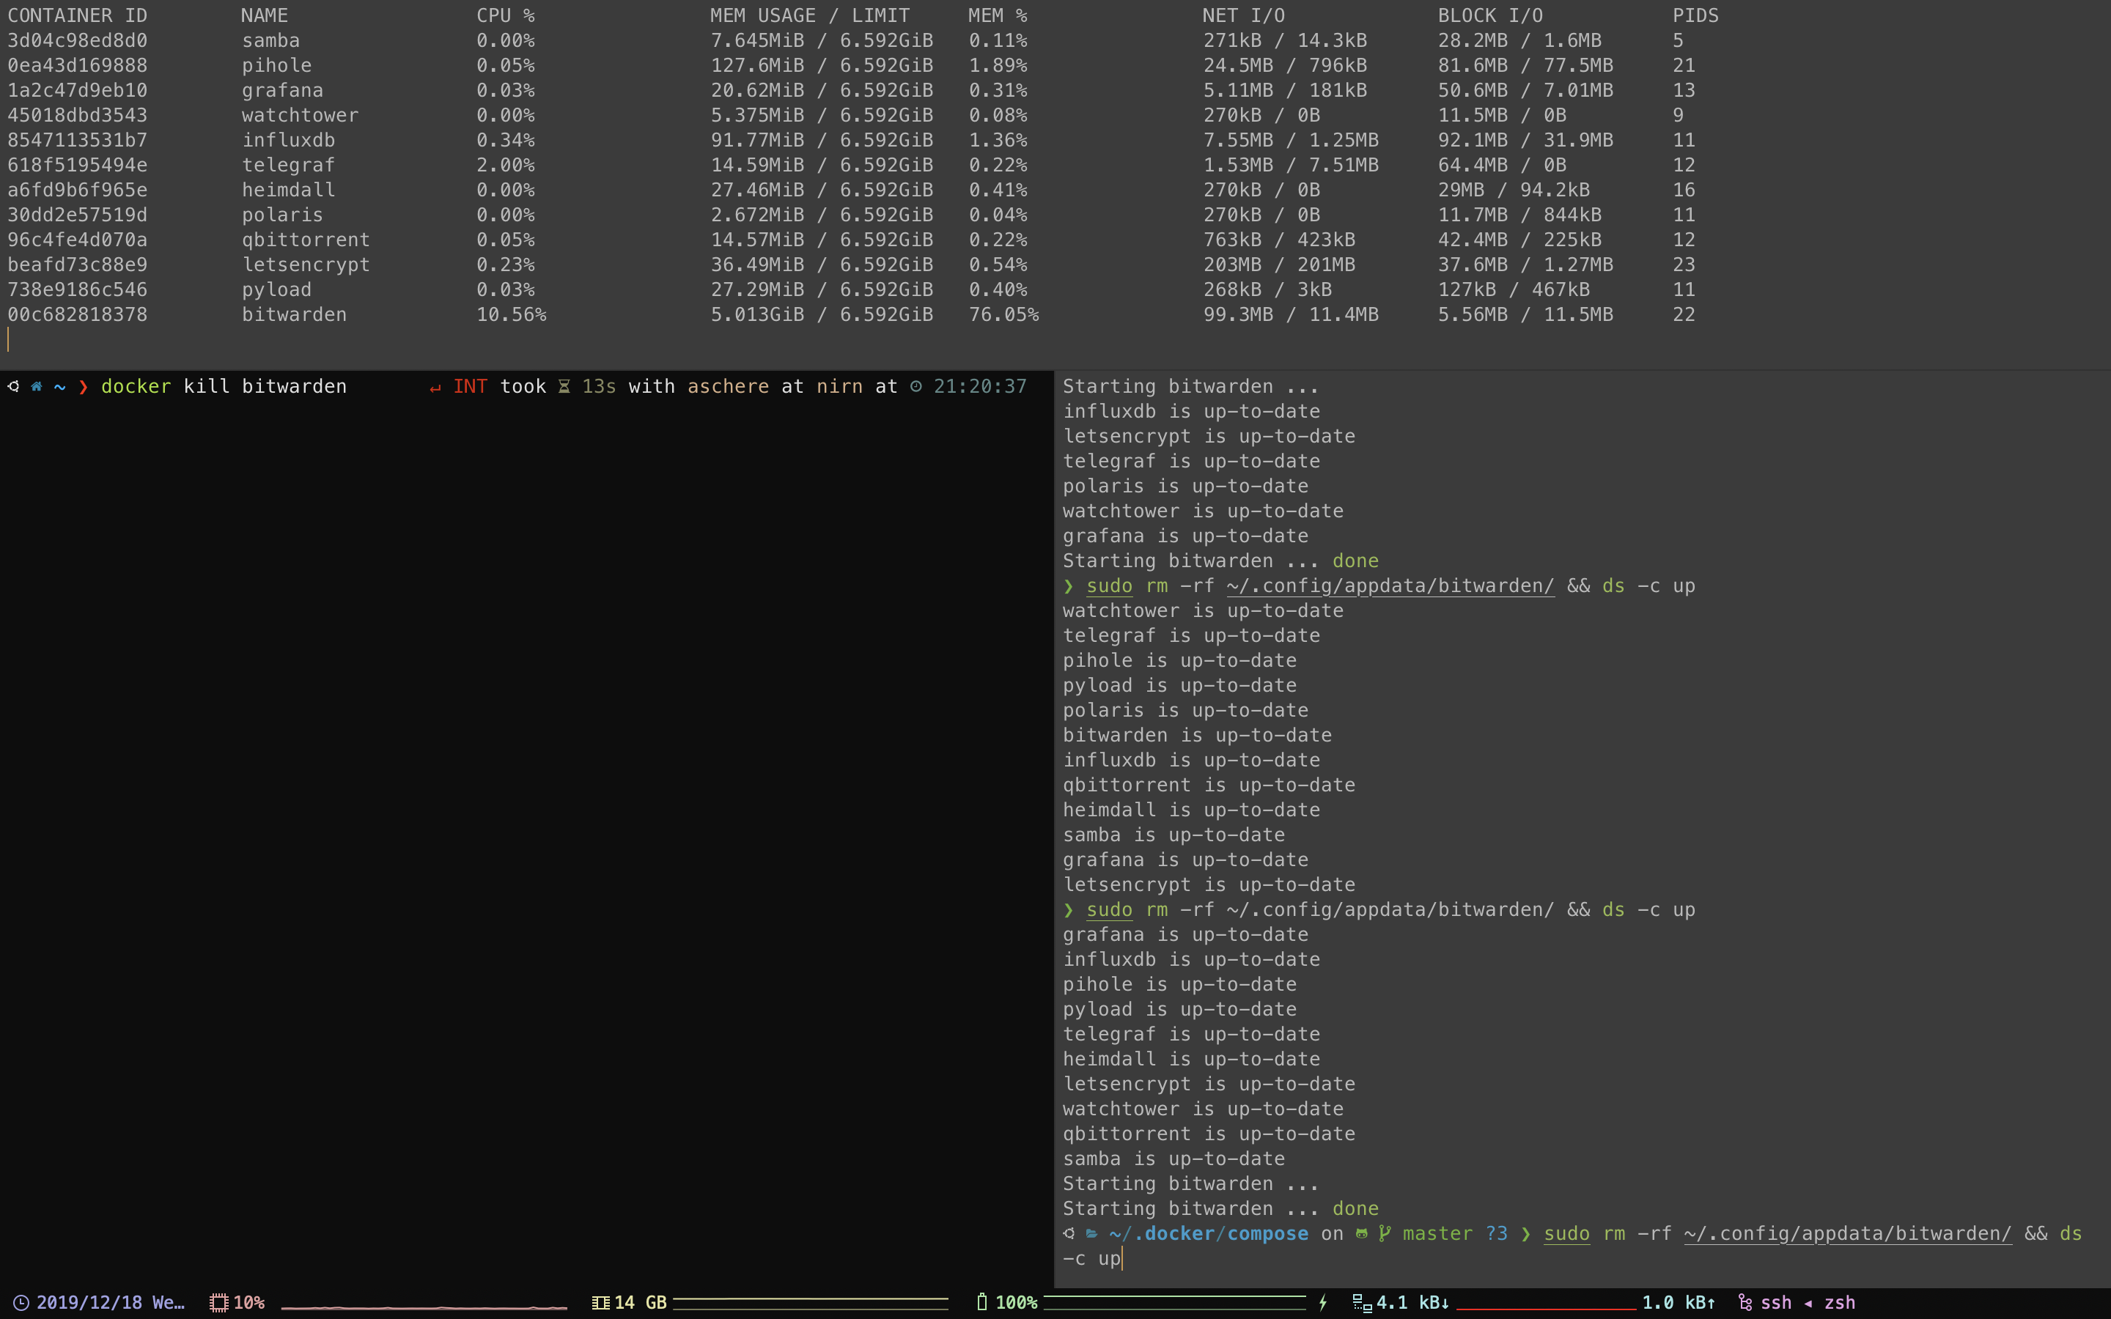The height and width of the screenshot is (1319, 2111).
Task: Click the git branch icon before master
Action: 1385,1233
